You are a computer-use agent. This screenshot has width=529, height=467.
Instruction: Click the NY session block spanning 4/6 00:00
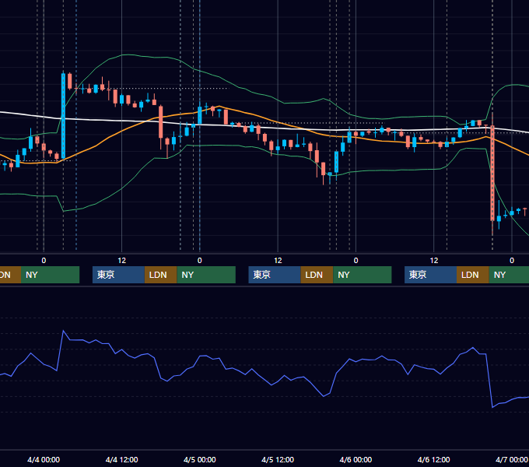[x=363, y=275]
